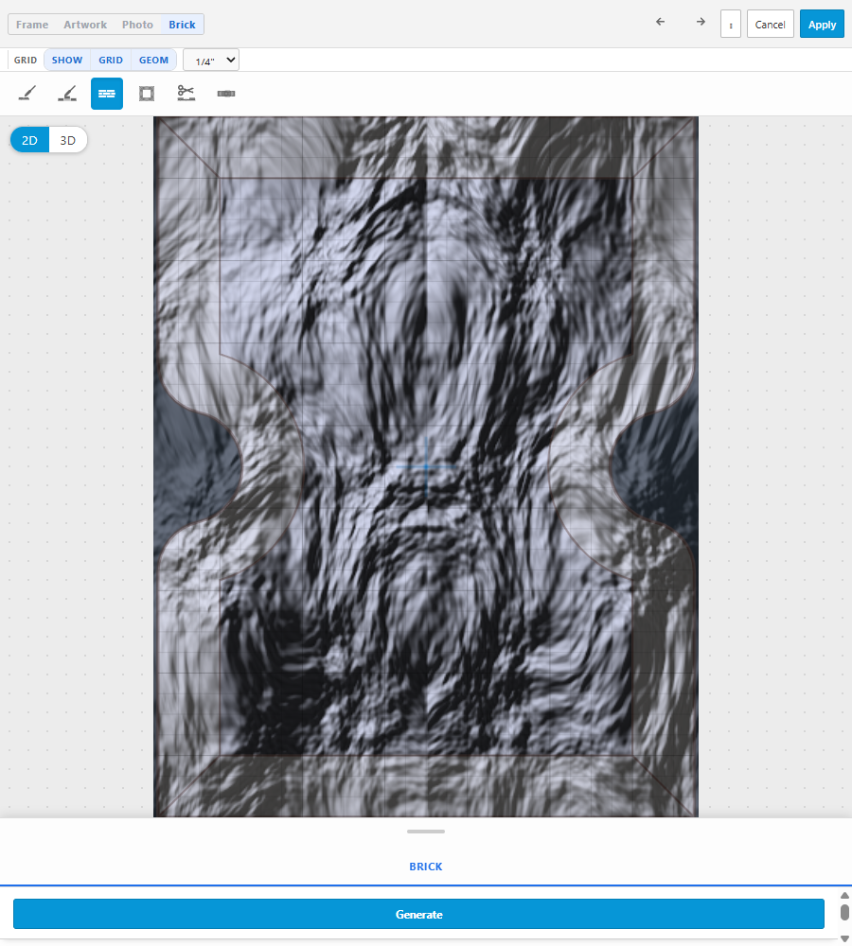The width and height of the screenshot is (852, 946).
Task: Toggle the SHOW grid option
Action: coord(67,60)
